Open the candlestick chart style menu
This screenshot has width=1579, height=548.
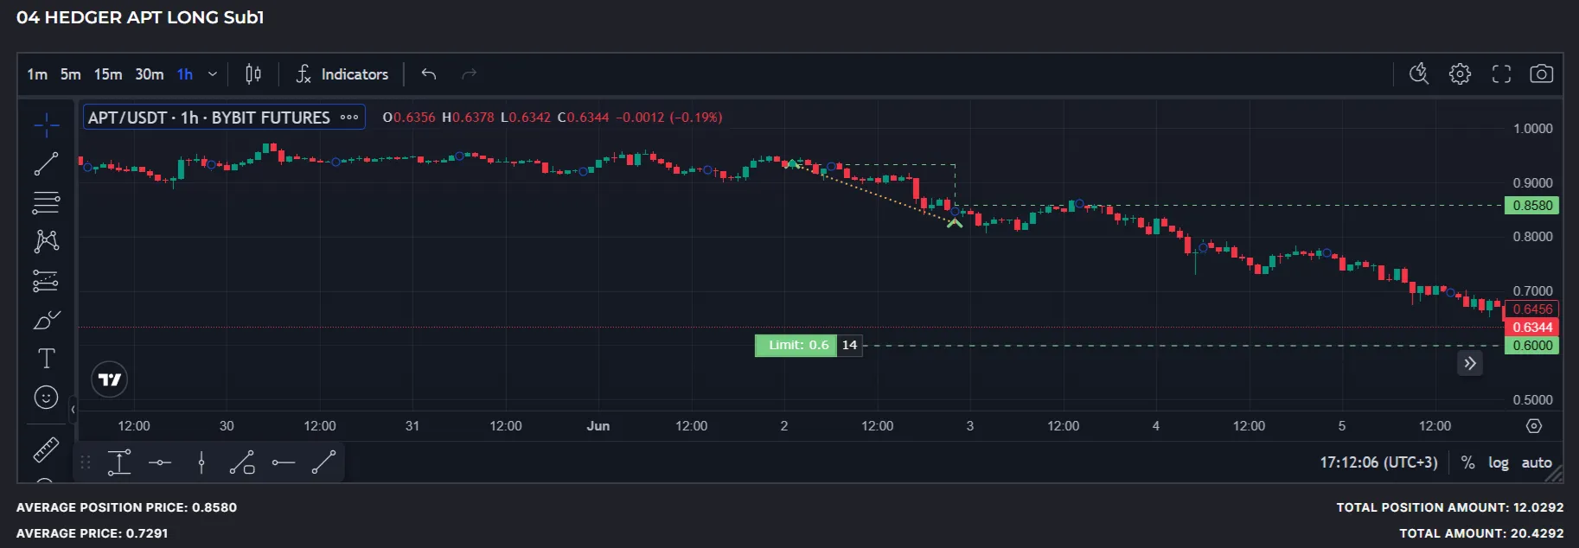click(x=253, y=74)
